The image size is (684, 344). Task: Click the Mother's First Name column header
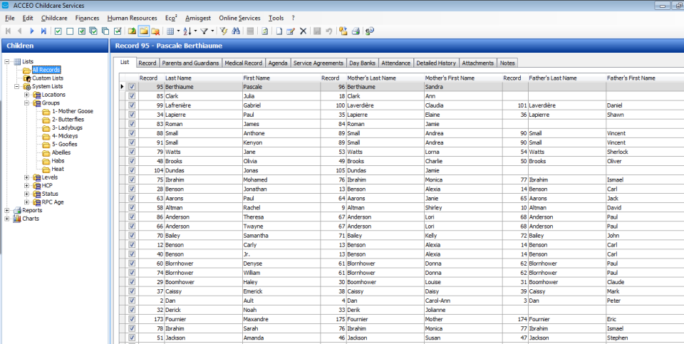[462, 78]
